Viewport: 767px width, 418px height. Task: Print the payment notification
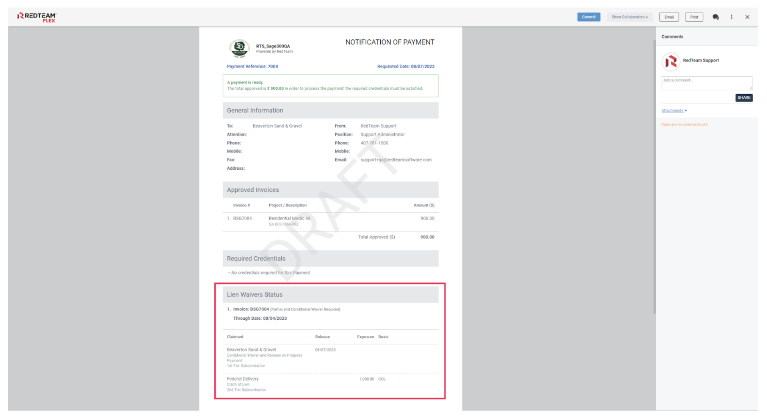pos(694,17)
